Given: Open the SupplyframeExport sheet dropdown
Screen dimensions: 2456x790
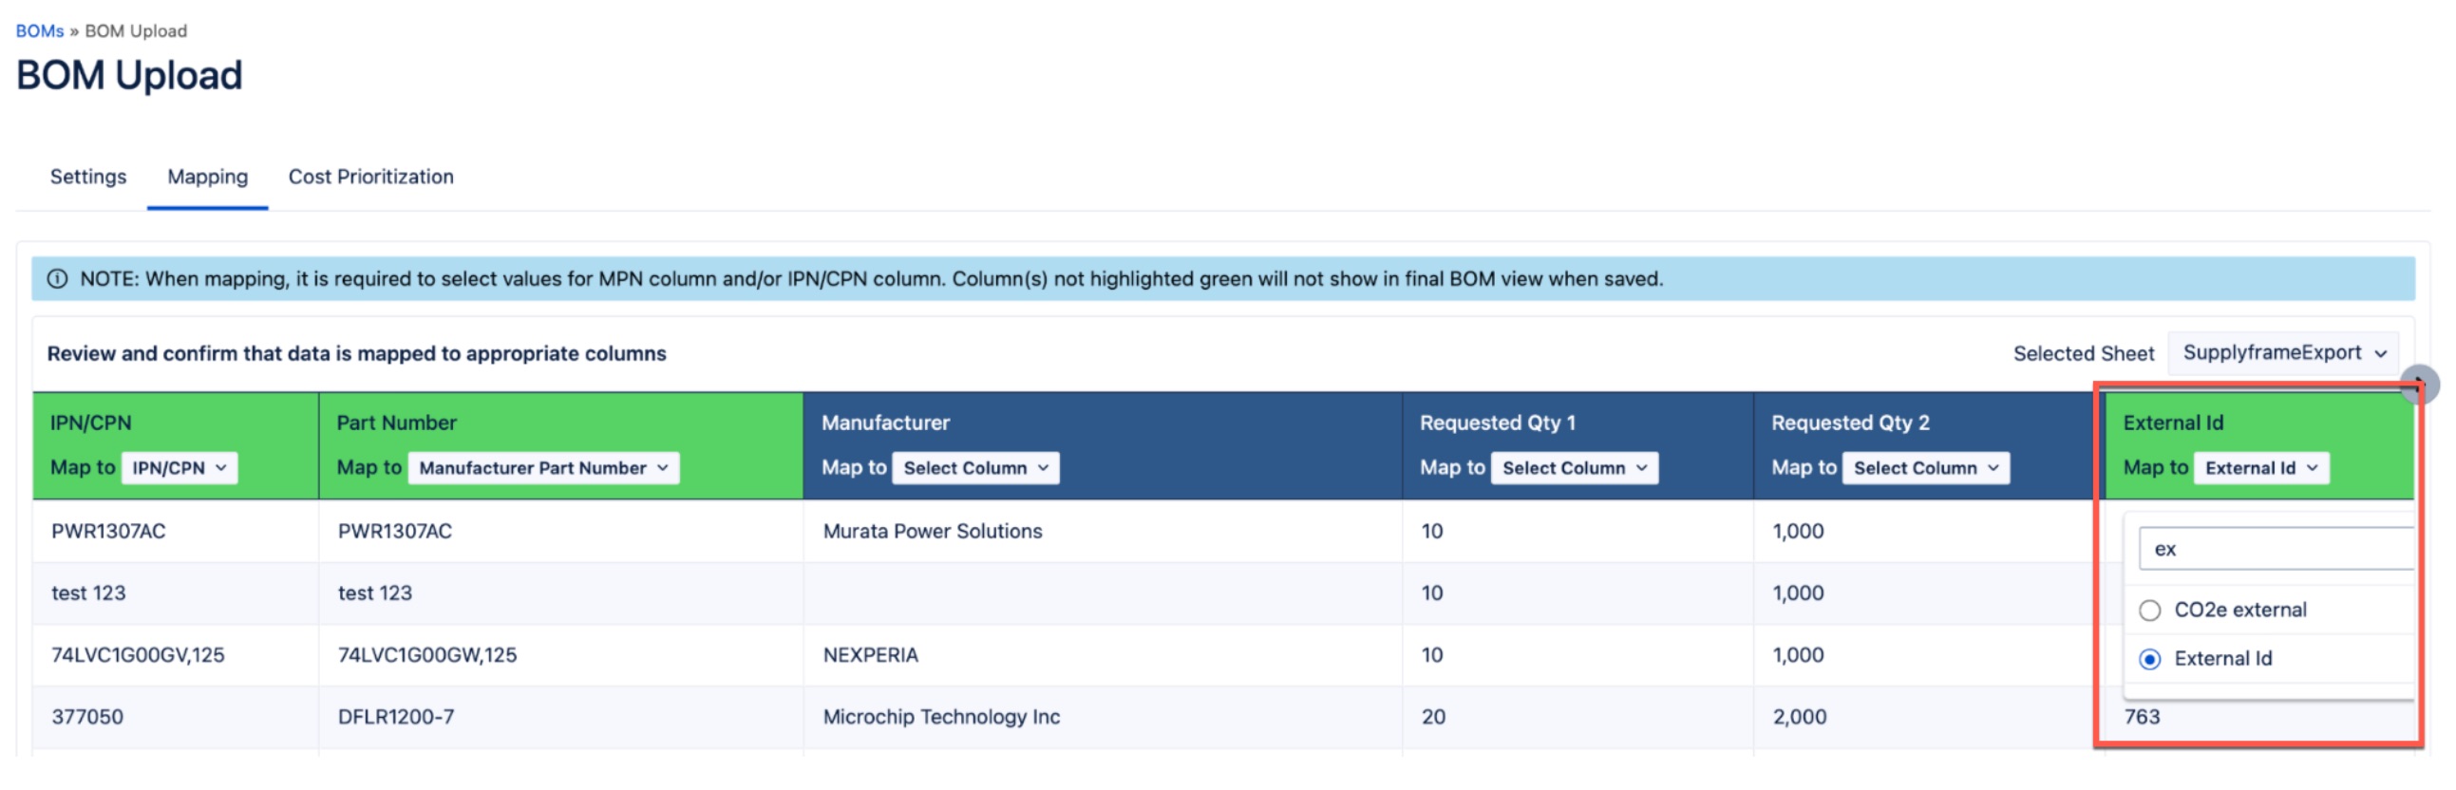Looking at the screenshot, I should point(2282,353).
